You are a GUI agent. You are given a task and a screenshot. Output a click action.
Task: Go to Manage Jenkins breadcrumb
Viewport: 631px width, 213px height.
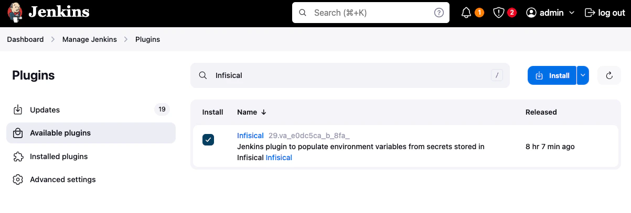90,39
